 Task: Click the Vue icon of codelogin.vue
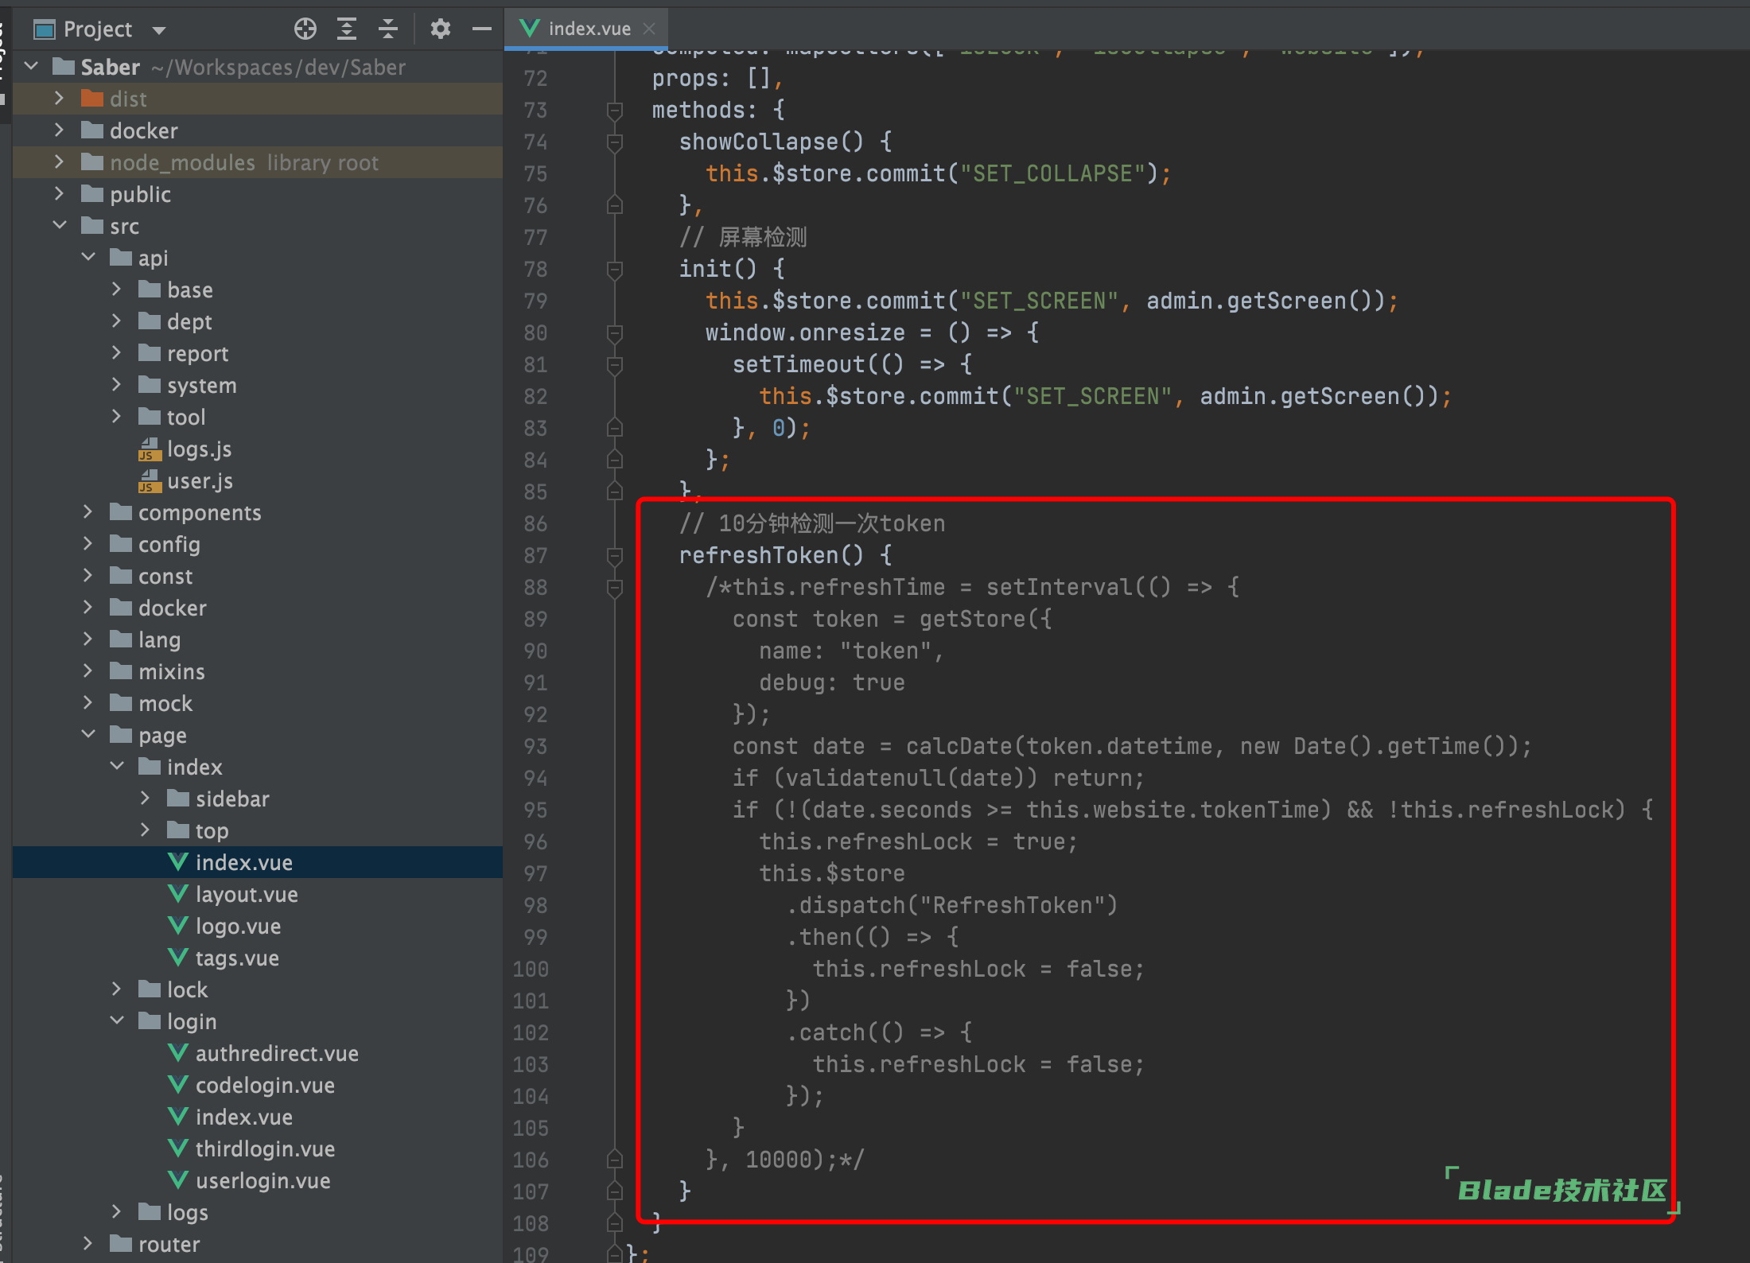(178, 1085)
